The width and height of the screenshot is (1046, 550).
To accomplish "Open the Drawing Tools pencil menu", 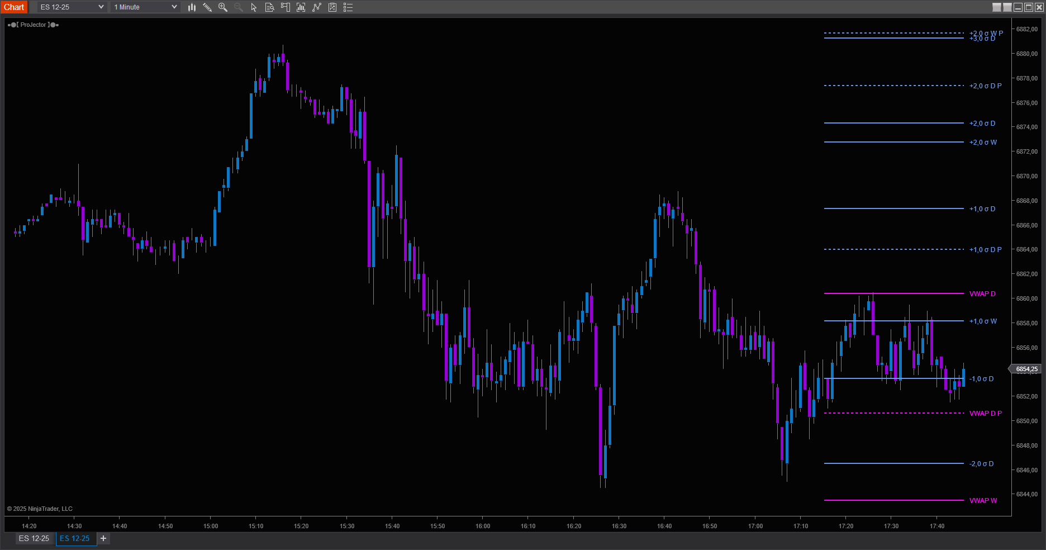I will coord(207,7).
